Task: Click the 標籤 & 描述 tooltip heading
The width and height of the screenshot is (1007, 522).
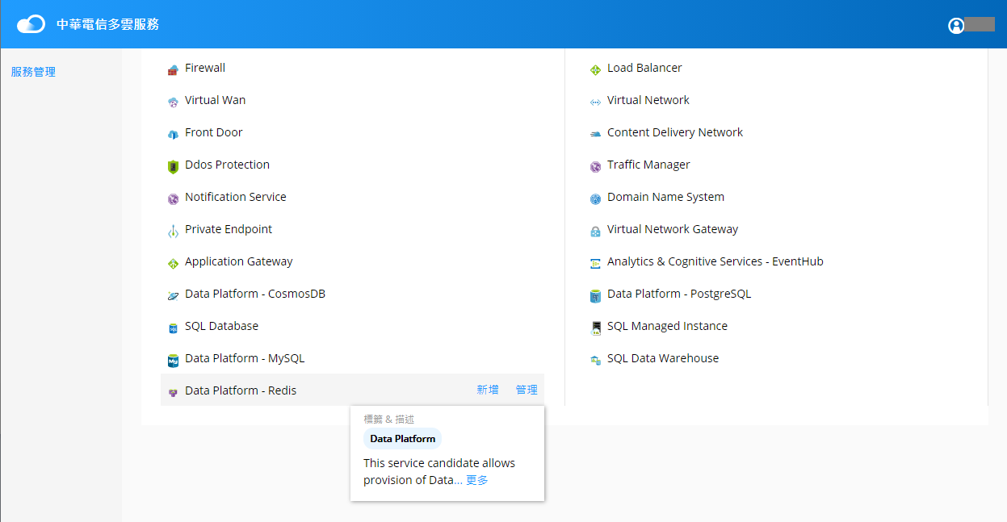Action: click(389, 419)
